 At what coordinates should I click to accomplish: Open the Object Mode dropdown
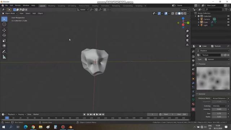coord(10,13)
